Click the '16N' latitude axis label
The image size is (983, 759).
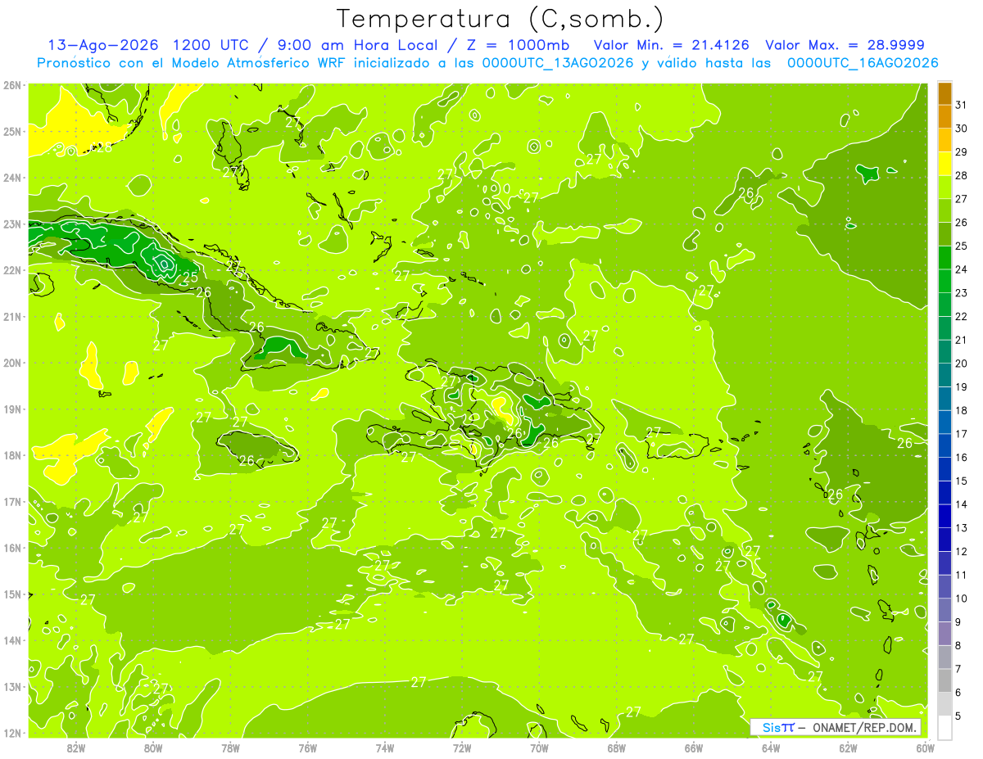(12, 548)
